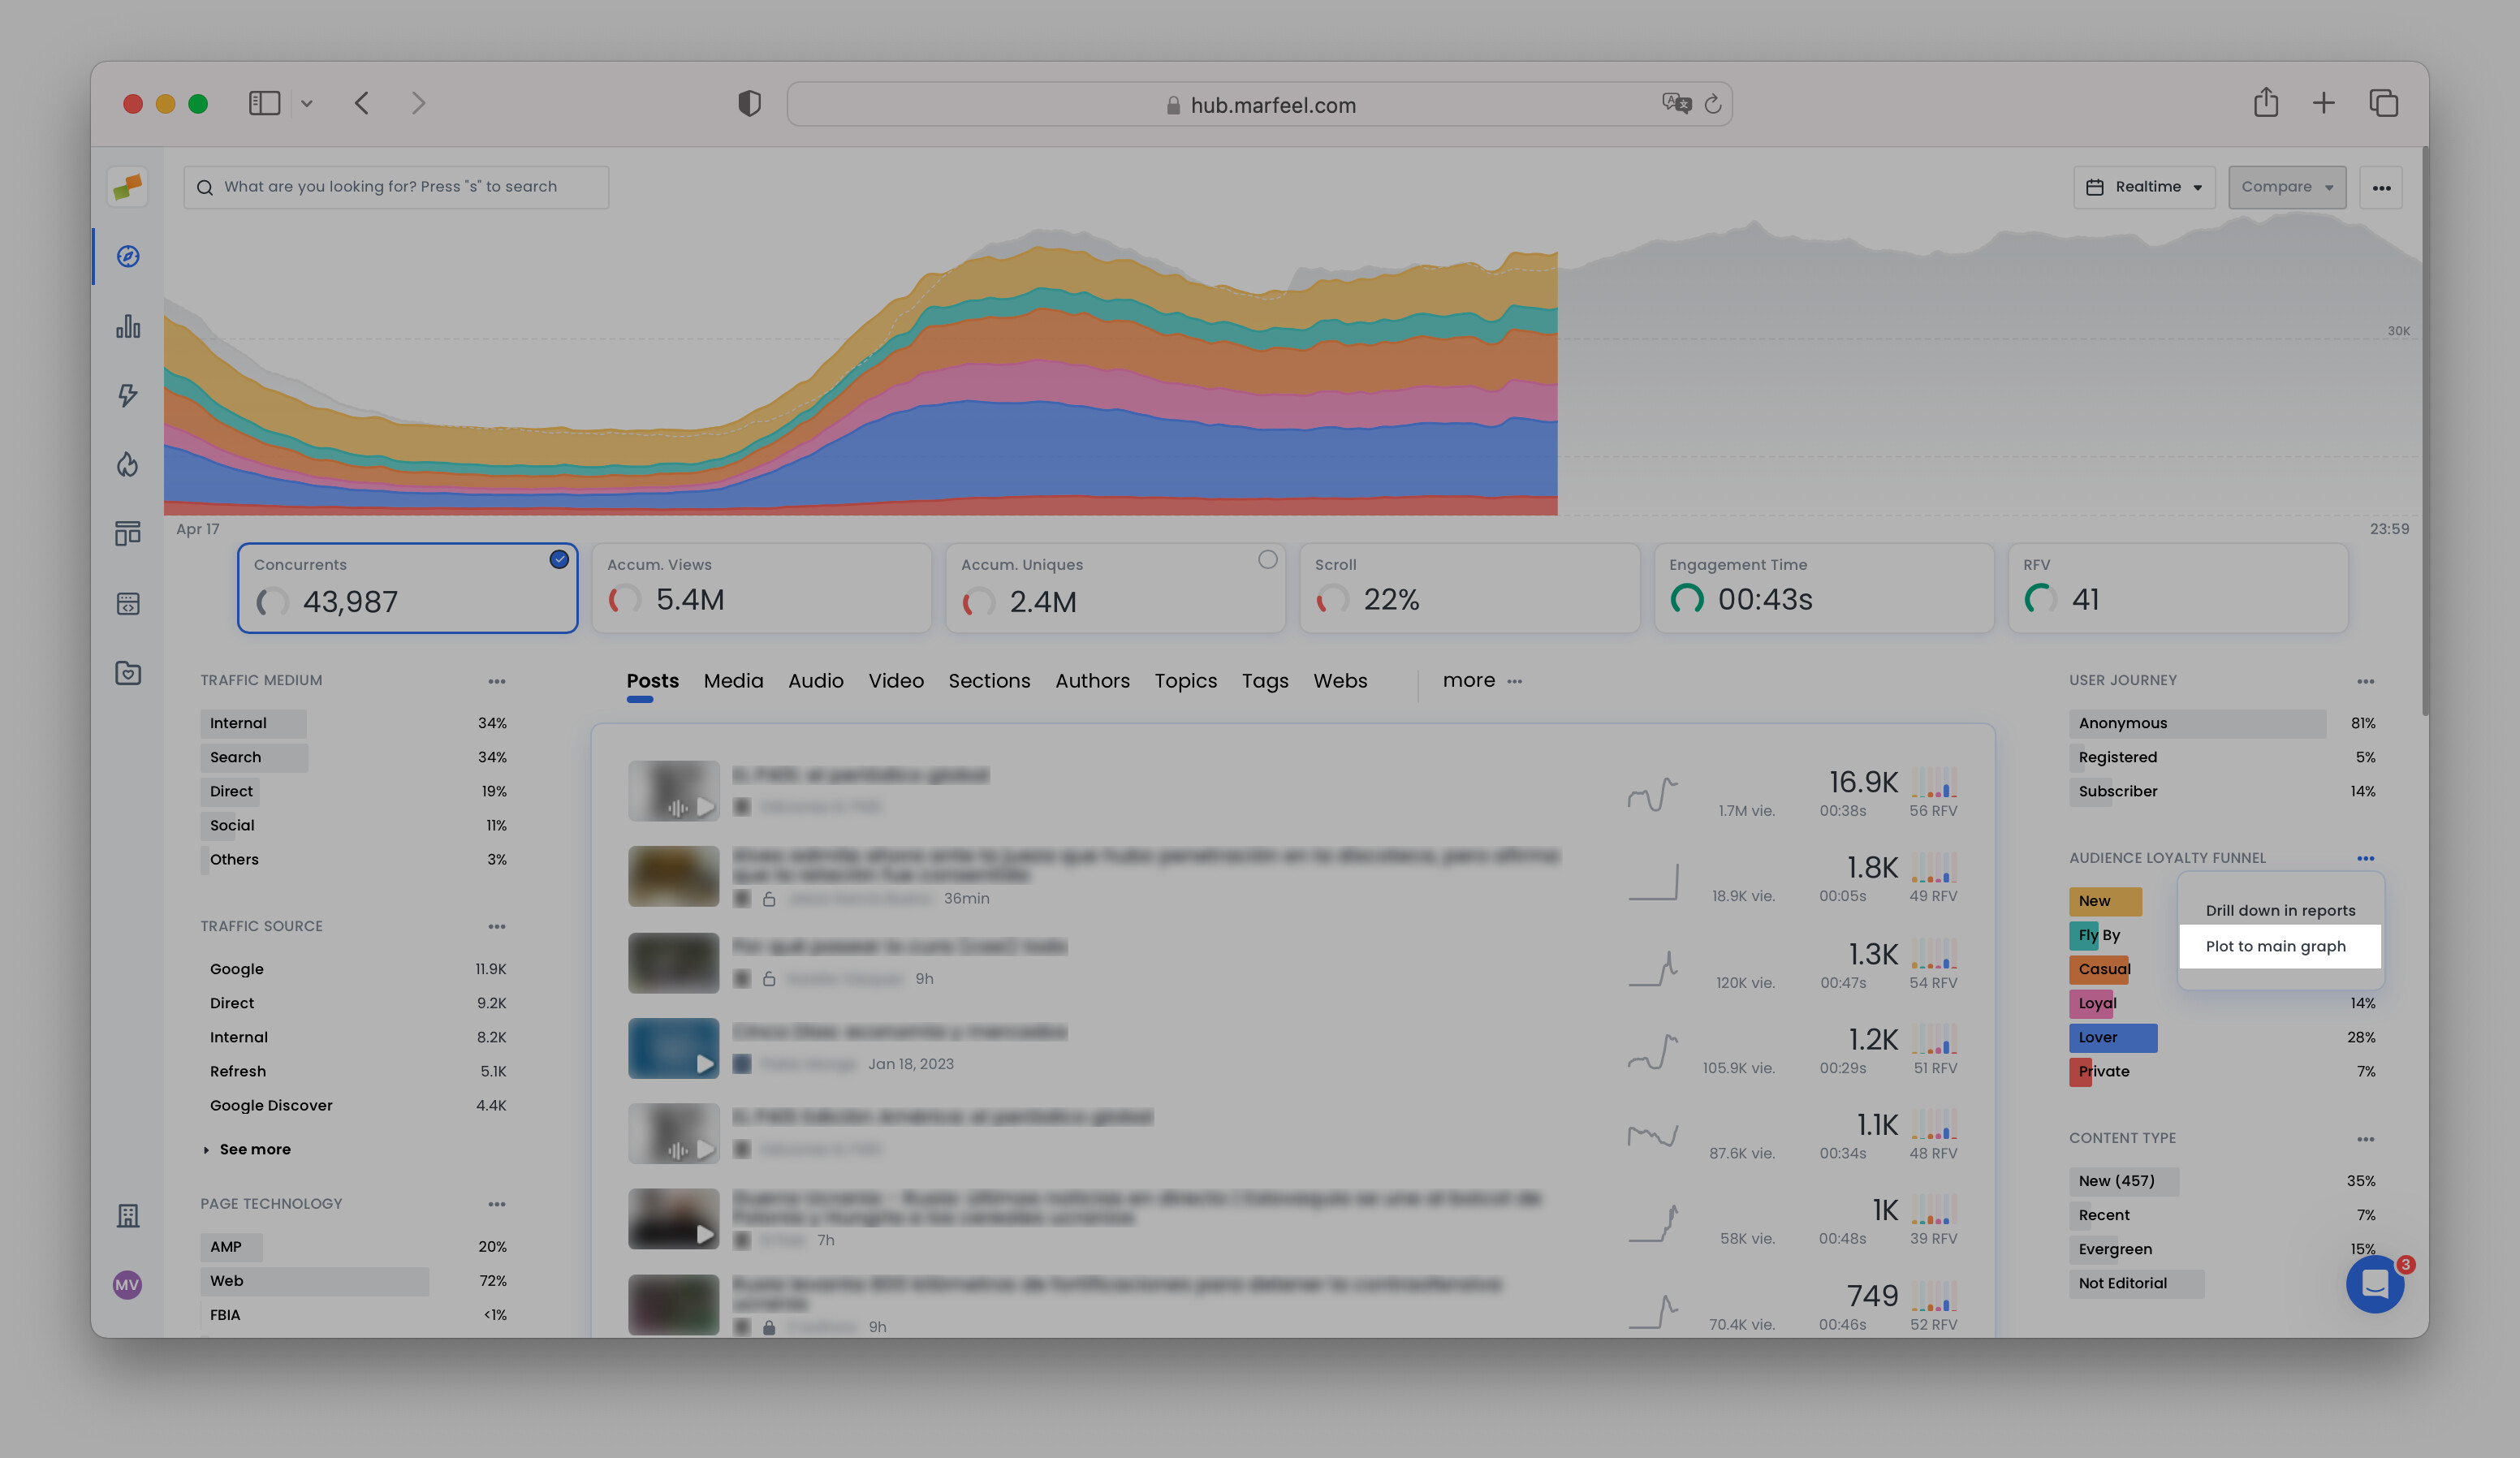2520x1458 pixels.
Task: Enable the selector circle on Accum. Uniques card
Action: coord(1268,560)
